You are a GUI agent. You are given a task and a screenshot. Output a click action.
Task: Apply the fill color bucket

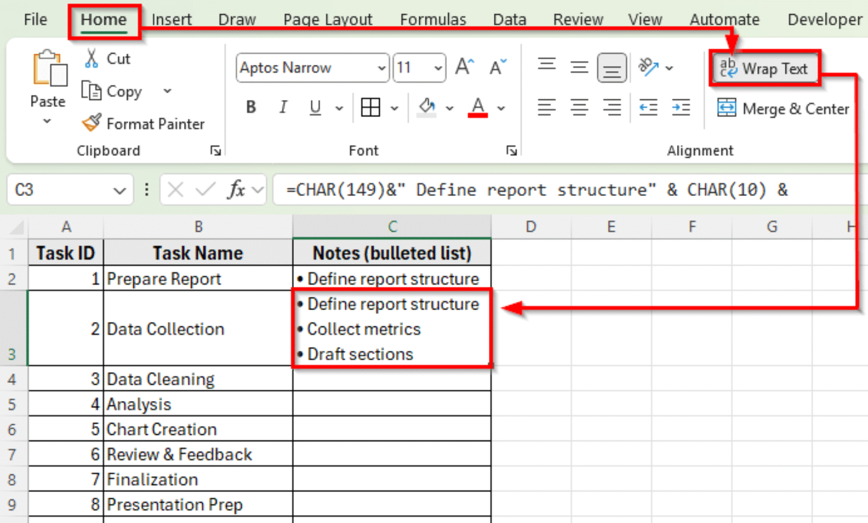pos(427,107)
